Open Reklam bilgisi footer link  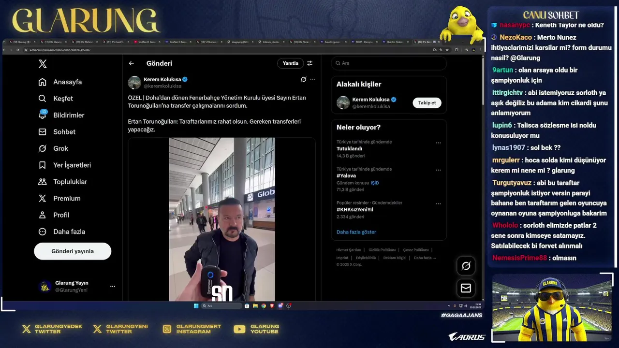(x=395, y=258)
